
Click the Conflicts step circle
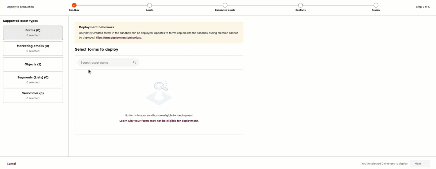[300, 5]
